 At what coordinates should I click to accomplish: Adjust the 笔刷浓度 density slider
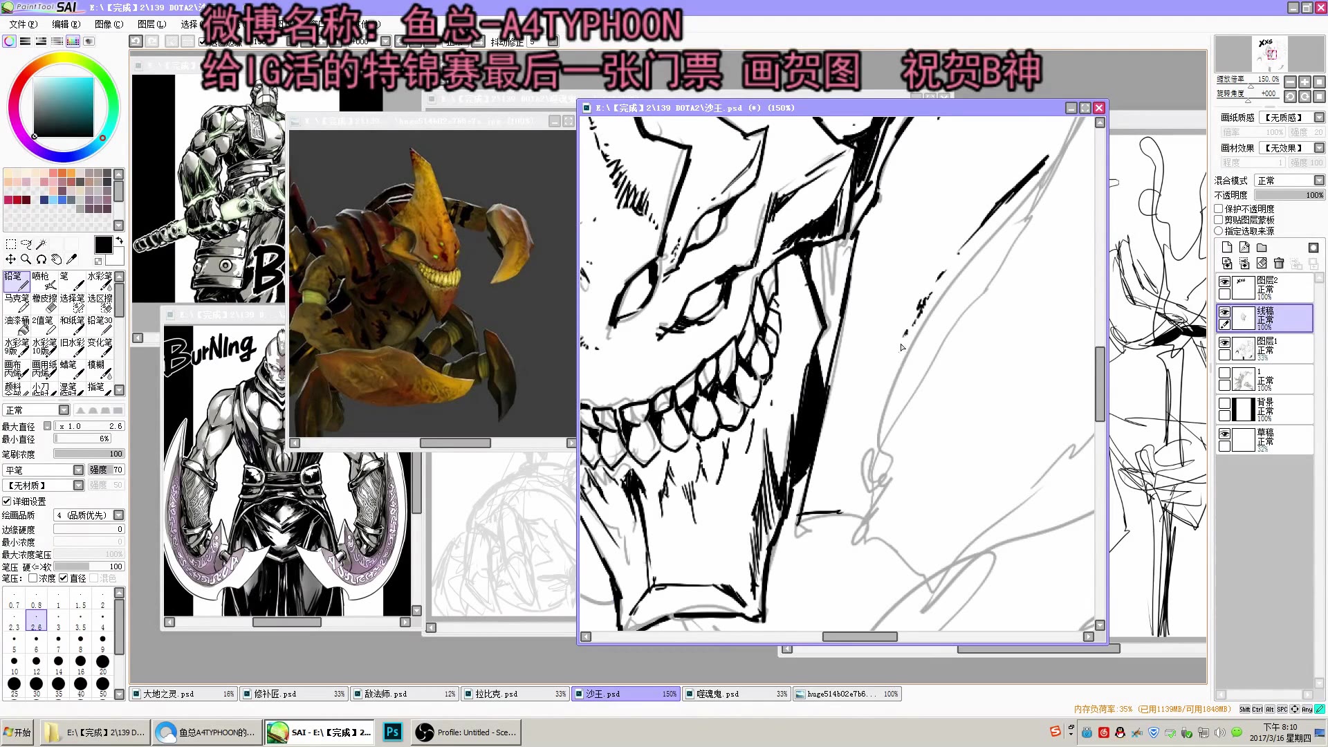click(x=89, y=454)
